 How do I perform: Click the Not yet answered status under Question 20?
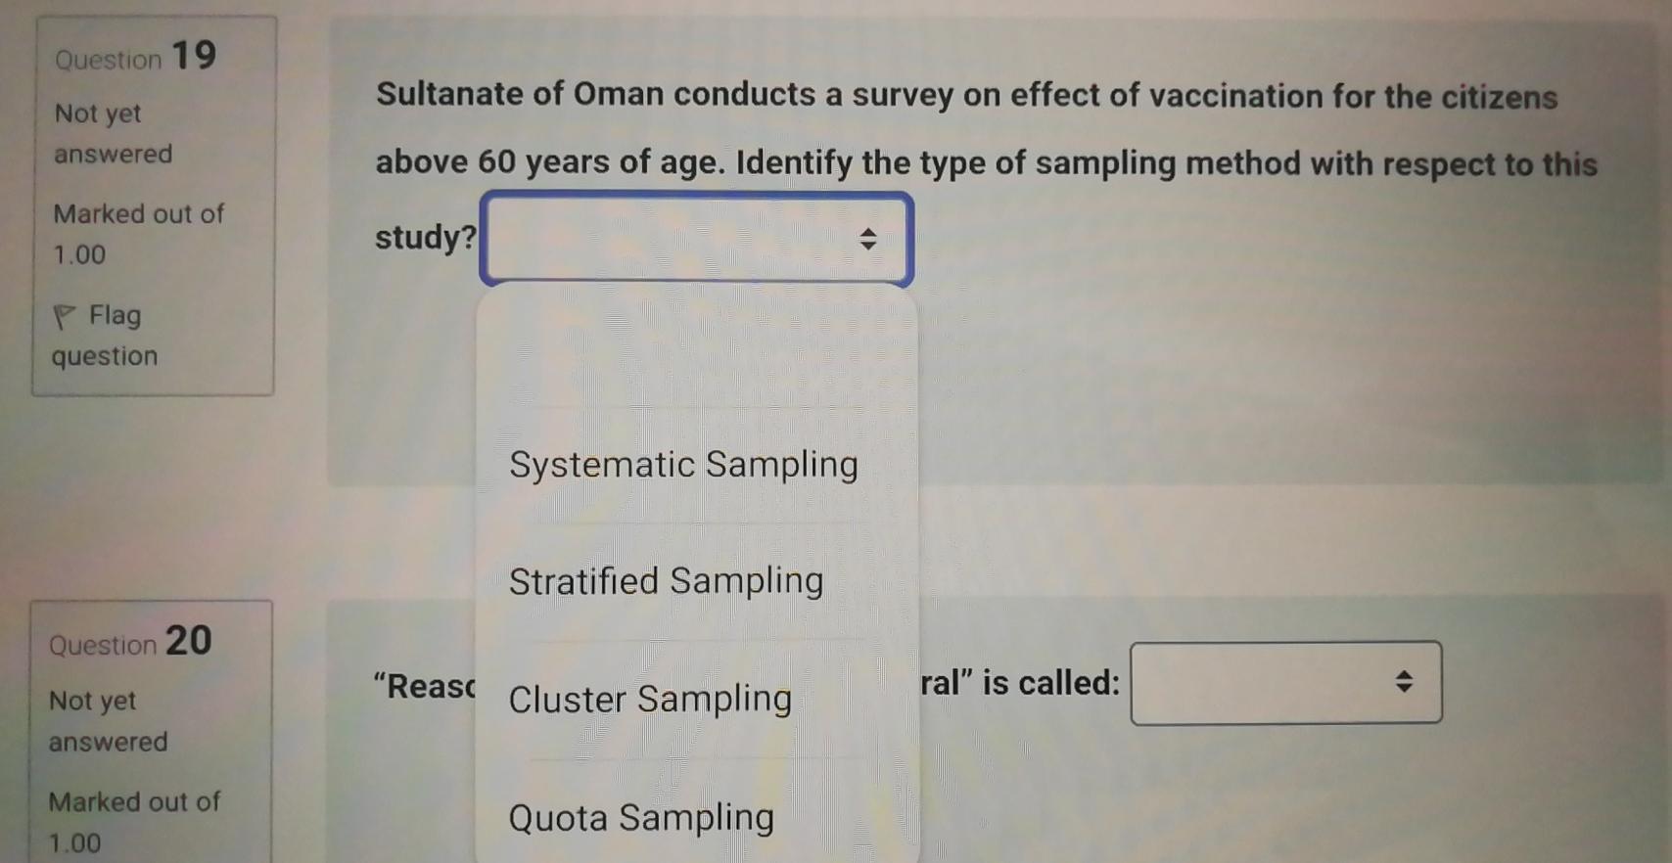[106, 720]
